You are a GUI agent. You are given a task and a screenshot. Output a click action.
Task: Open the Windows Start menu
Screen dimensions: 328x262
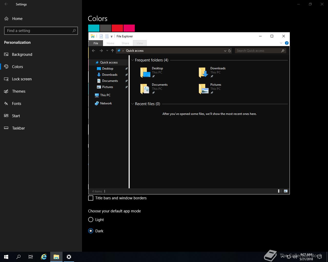tap(6, 257)
